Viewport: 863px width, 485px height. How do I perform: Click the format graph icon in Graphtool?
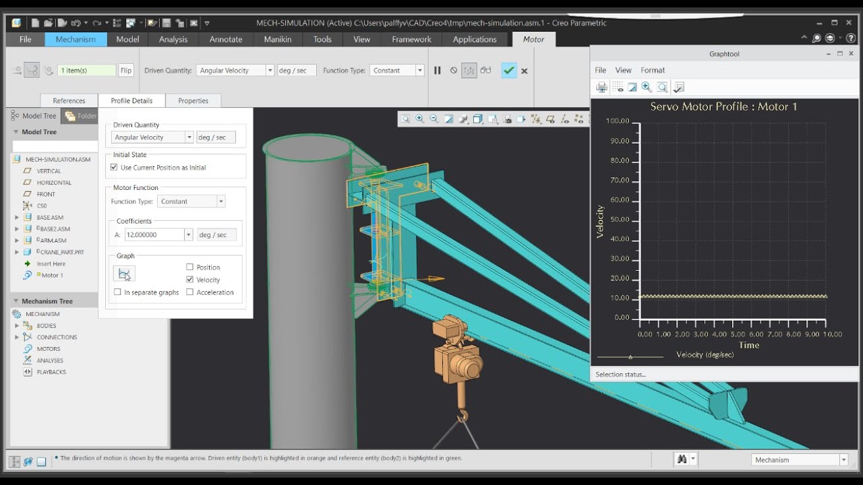(679, 87)
